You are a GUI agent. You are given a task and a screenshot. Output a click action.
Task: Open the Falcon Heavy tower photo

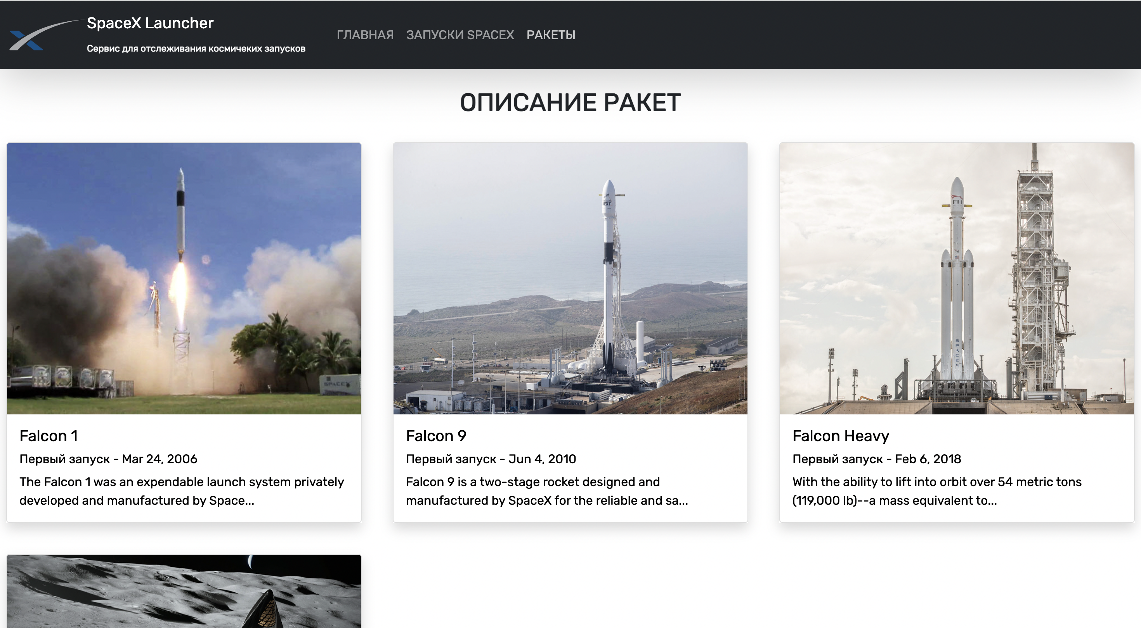tap(956, 278)
